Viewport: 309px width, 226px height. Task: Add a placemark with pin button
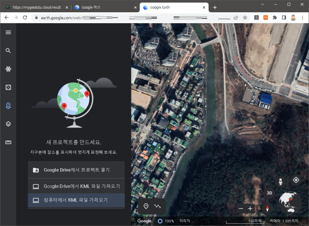[146, 206]
